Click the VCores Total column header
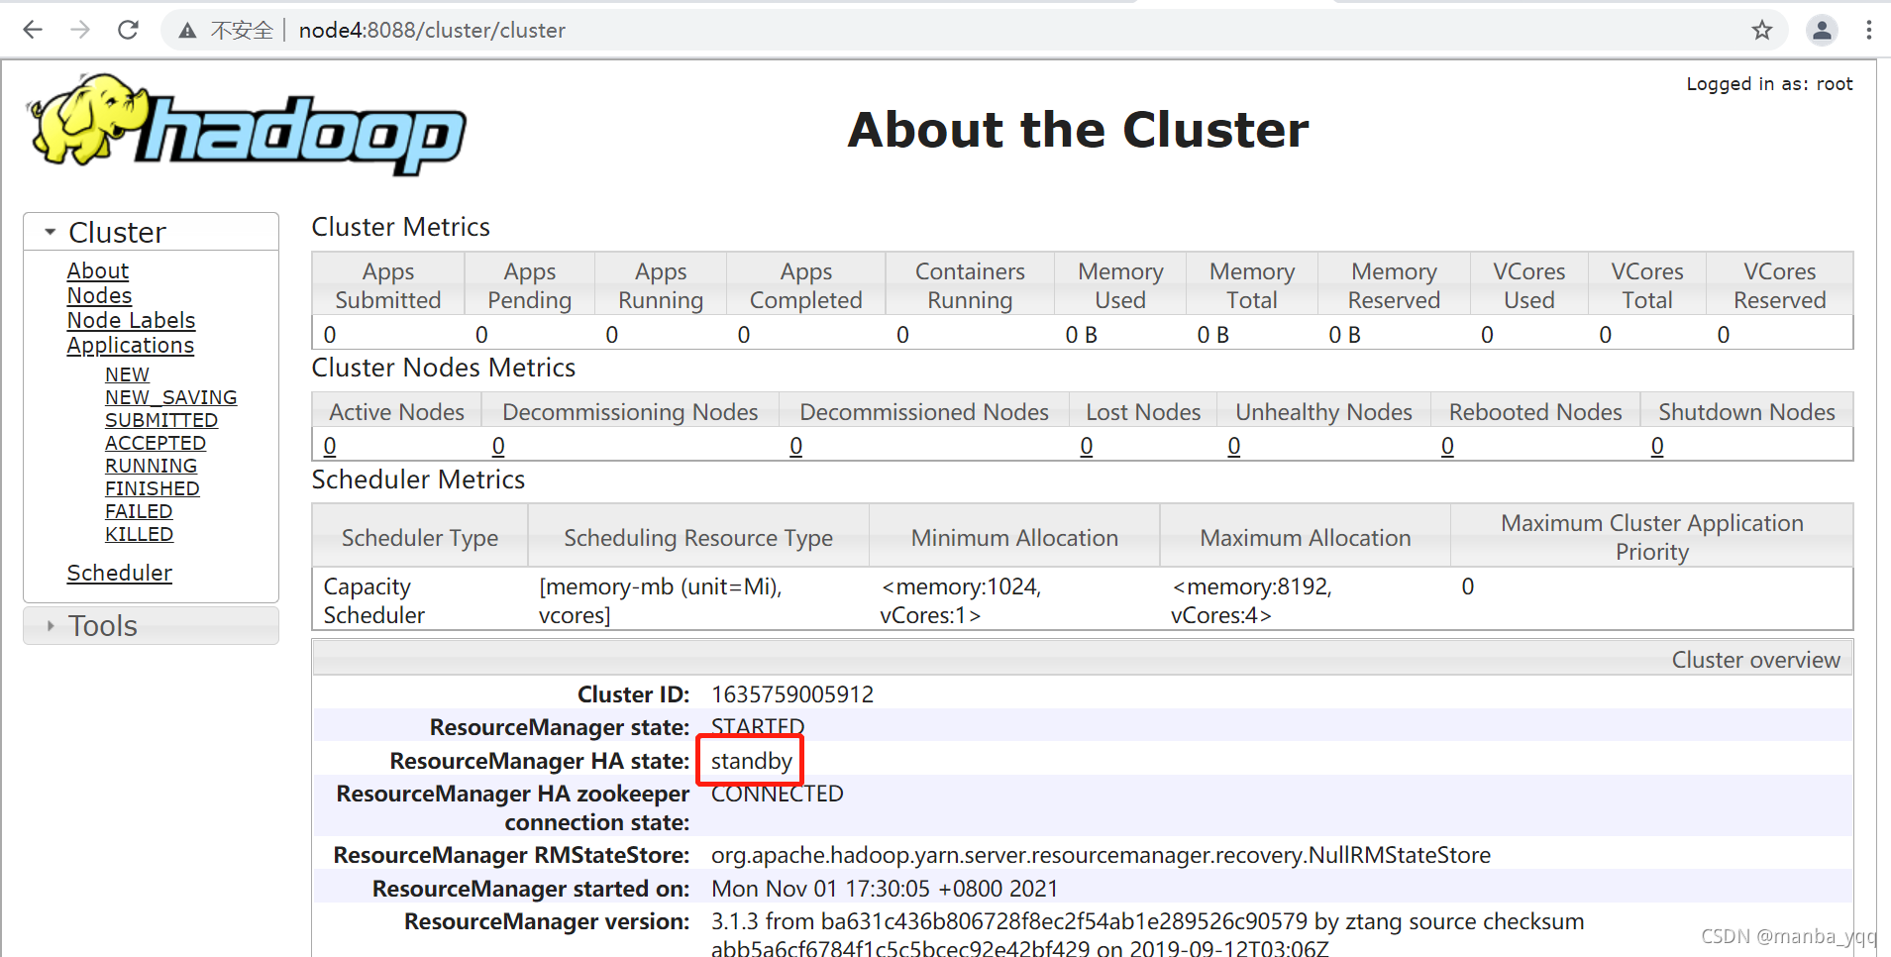This screenshot has width=1891, height=957. click(x=1647, y=285)
